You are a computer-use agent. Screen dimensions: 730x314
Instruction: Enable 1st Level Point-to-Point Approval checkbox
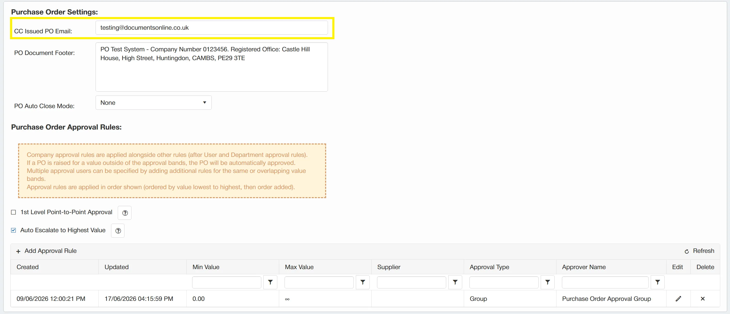pos(13,212)
